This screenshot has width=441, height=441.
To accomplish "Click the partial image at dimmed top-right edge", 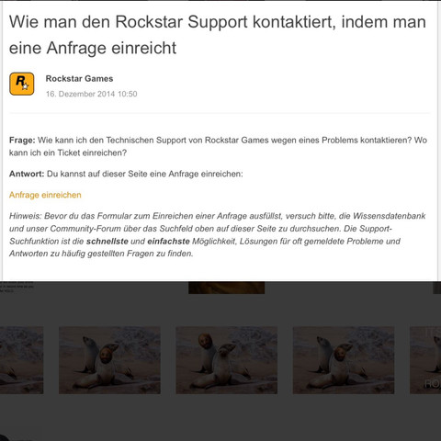I will pos(437,288).
